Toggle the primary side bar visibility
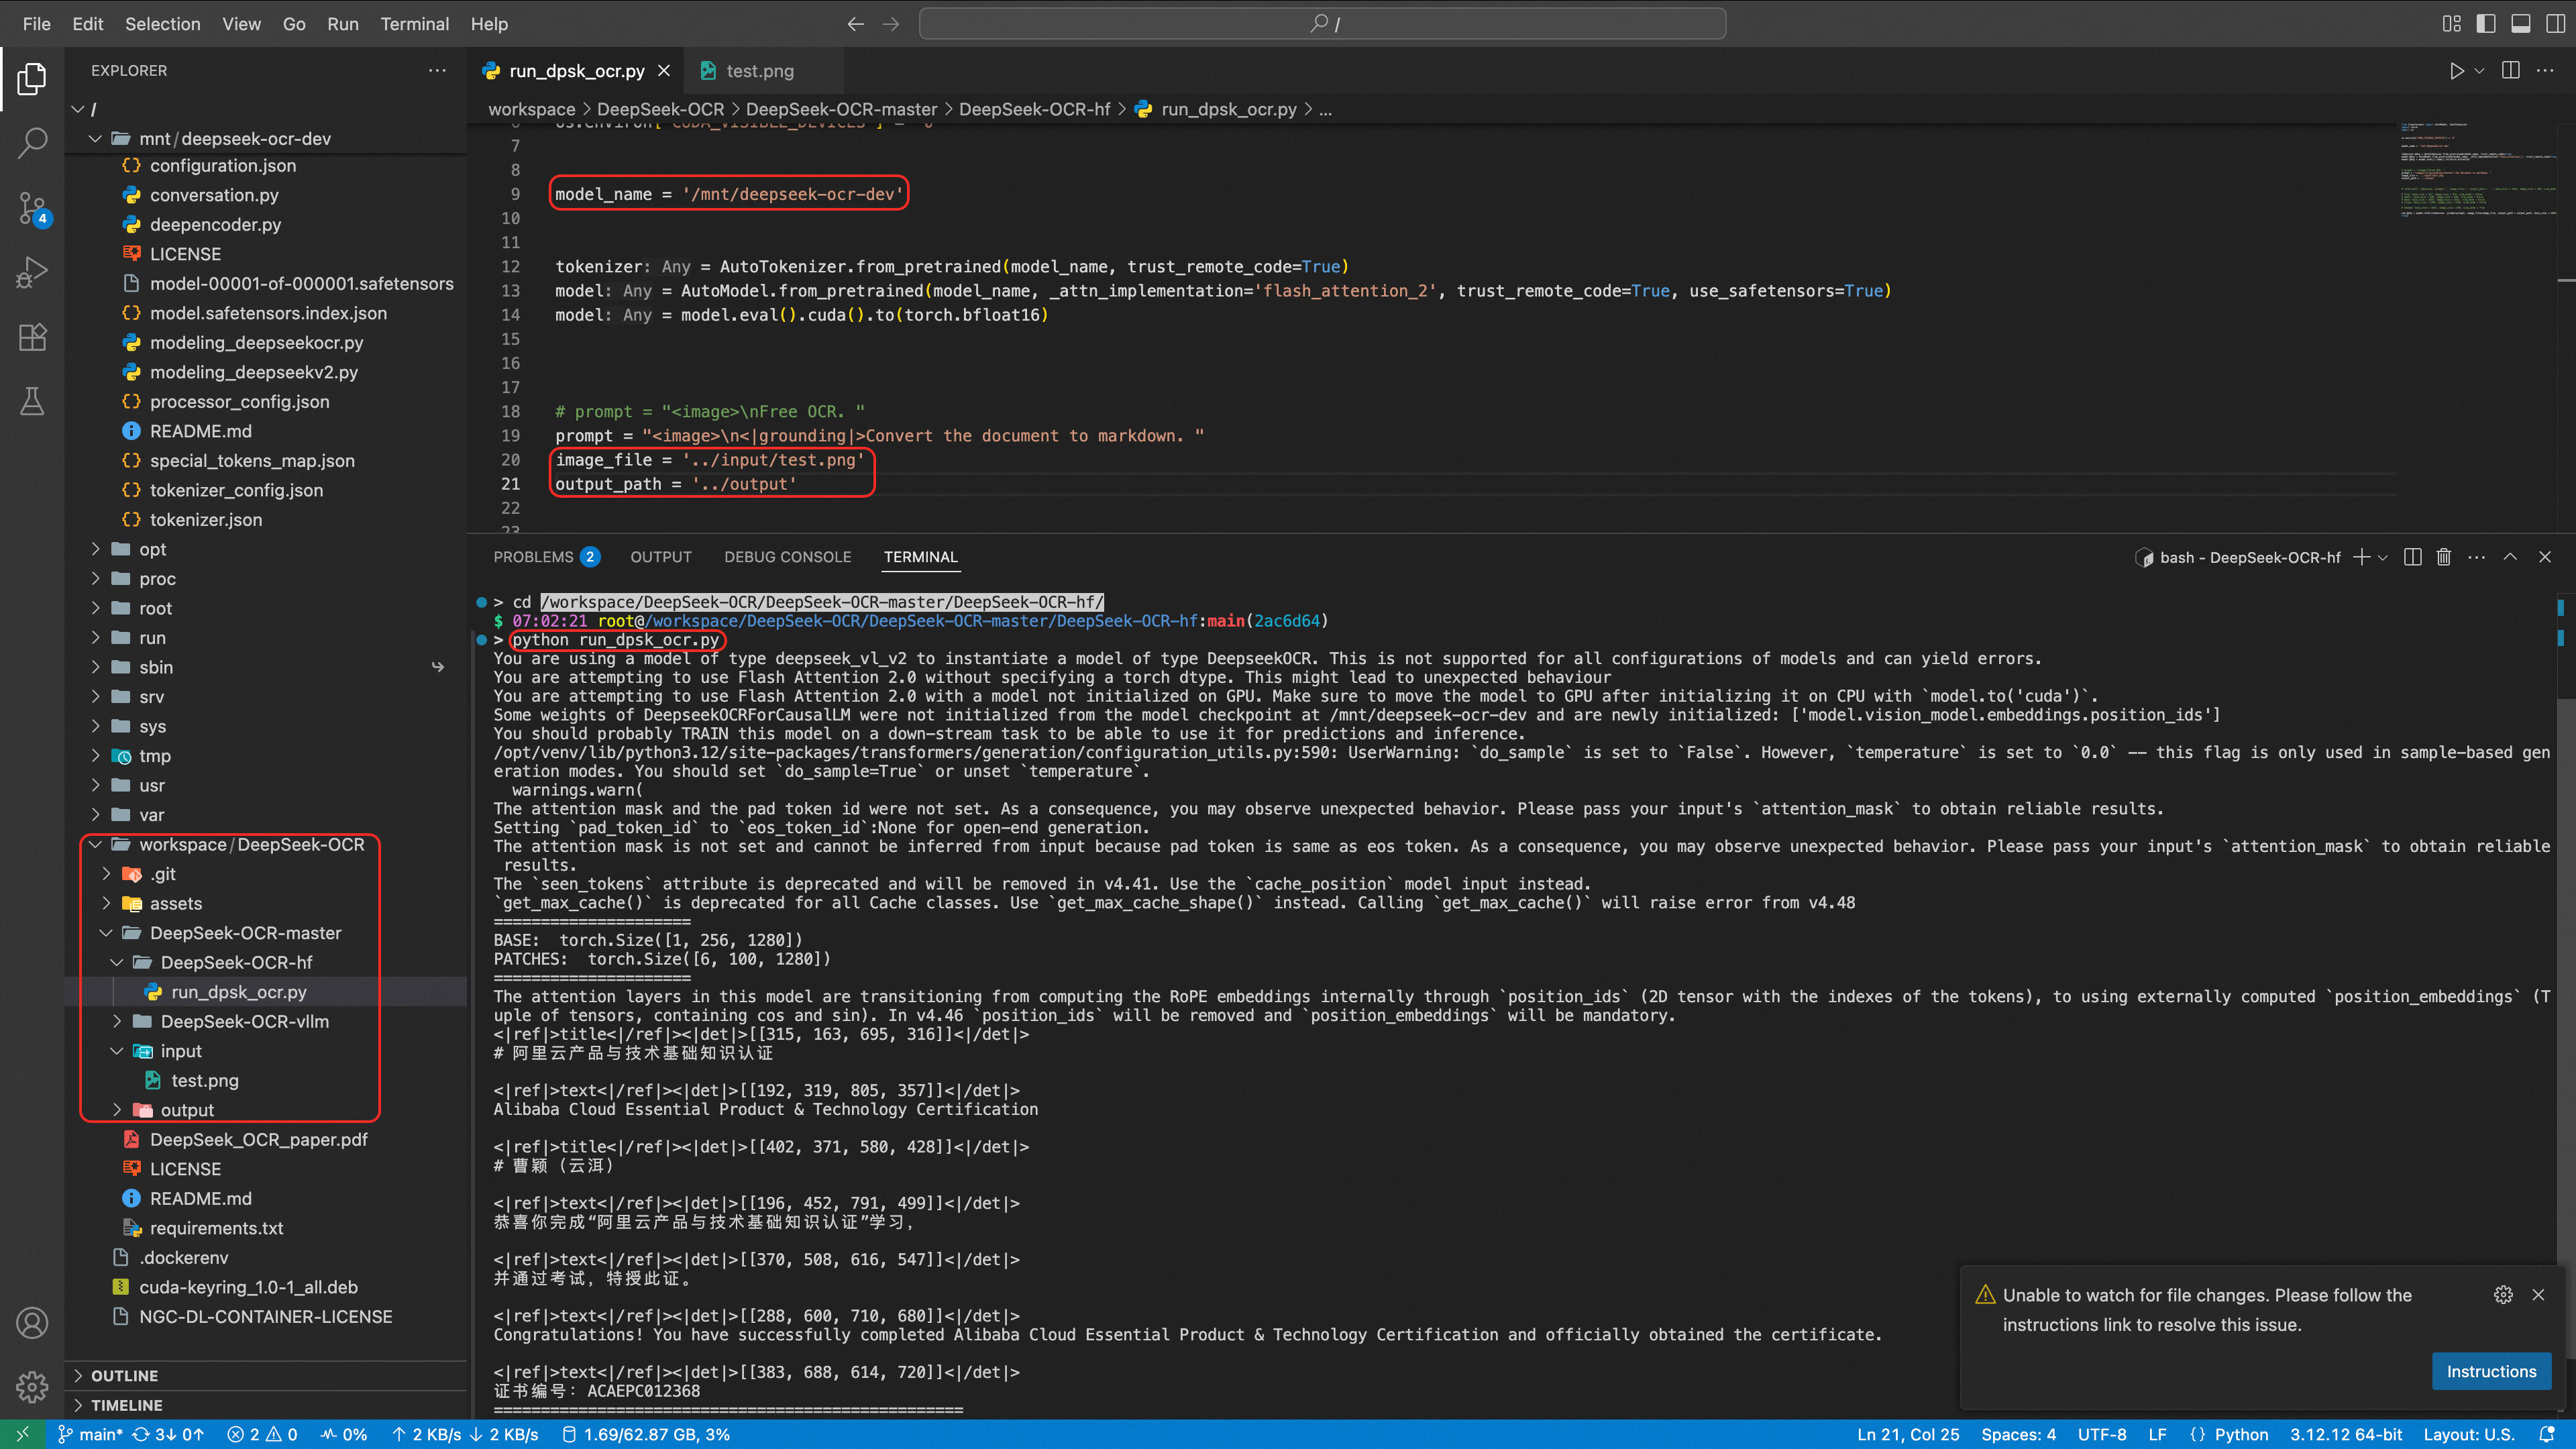The width and height of the screenshot is (2576, 1449). (2486, 24)
